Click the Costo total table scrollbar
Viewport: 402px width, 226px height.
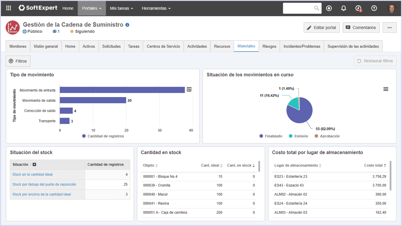(390, 176)
